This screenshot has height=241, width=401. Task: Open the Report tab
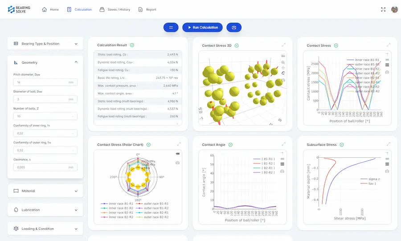pyautogui.click(x=147, y=9)
